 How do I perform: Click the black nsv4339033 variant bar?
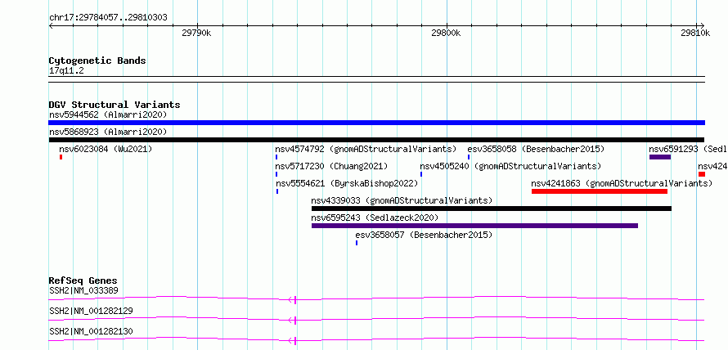pyautogui.click(x=492, y=209)
